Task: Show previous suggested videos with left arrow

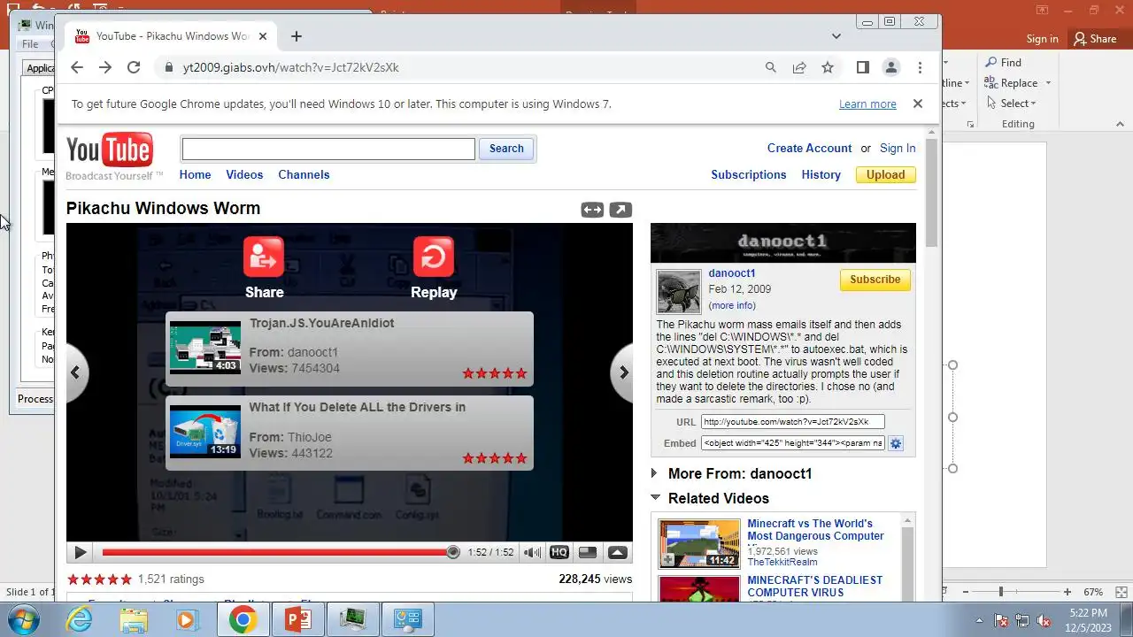Action: click(x=75, y=372)
